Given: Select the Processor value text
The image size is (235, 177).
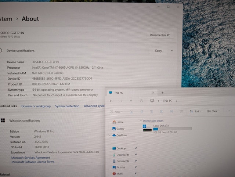Looking at the screenshot, I should pos(67,68).
